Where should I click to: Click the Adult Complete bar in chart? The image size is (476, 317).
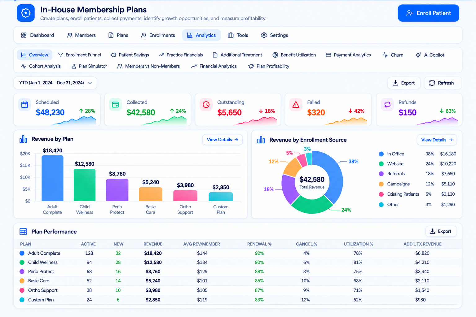pos(52,178)
